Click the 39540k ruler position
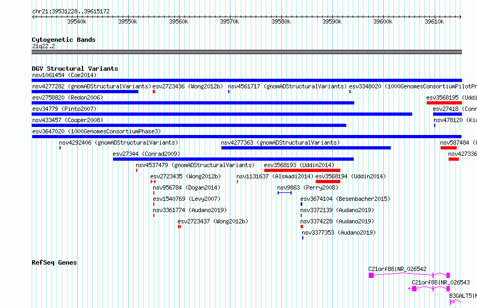The height and width of the screenshot is (308, 477). [x=77, y=21]
